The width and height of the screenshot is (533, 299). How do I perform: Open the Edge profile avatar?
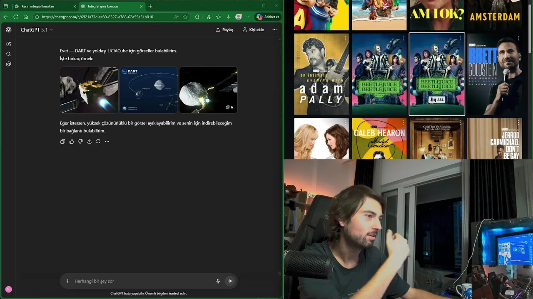(x=239, y=17)
